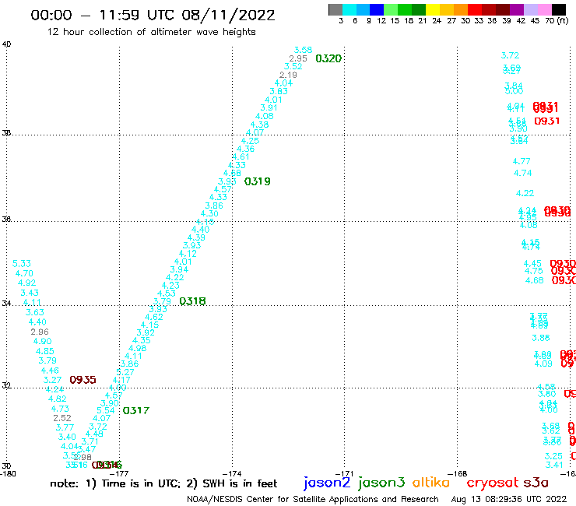Click the wave height value 3.41
Screen dimensions: 576x506
pyautogui.click(x=554, y=466)
